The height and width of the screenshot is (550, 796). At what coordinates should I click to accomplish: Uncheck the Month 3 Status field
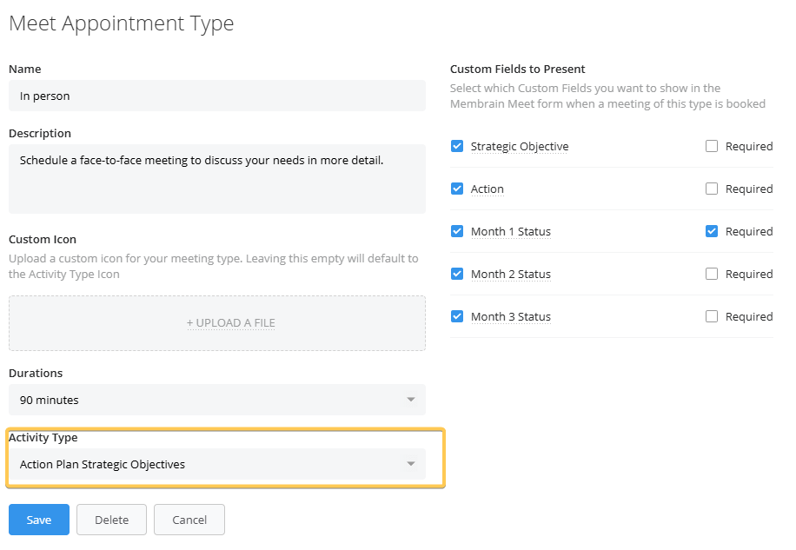pyautogui.click(x=457, y=316)
